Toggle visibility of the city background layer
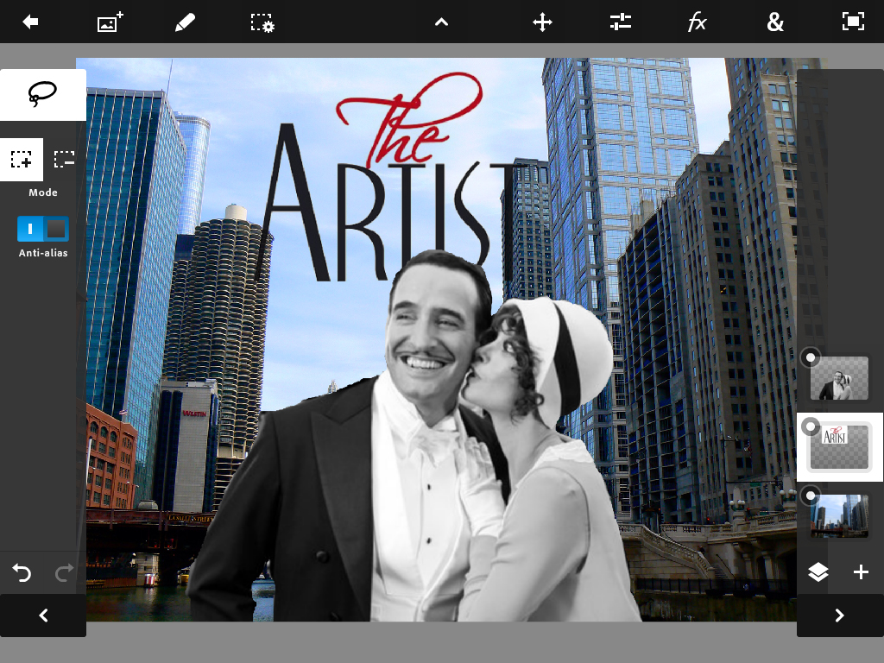884x663 pixels. [x=810, y=496]
